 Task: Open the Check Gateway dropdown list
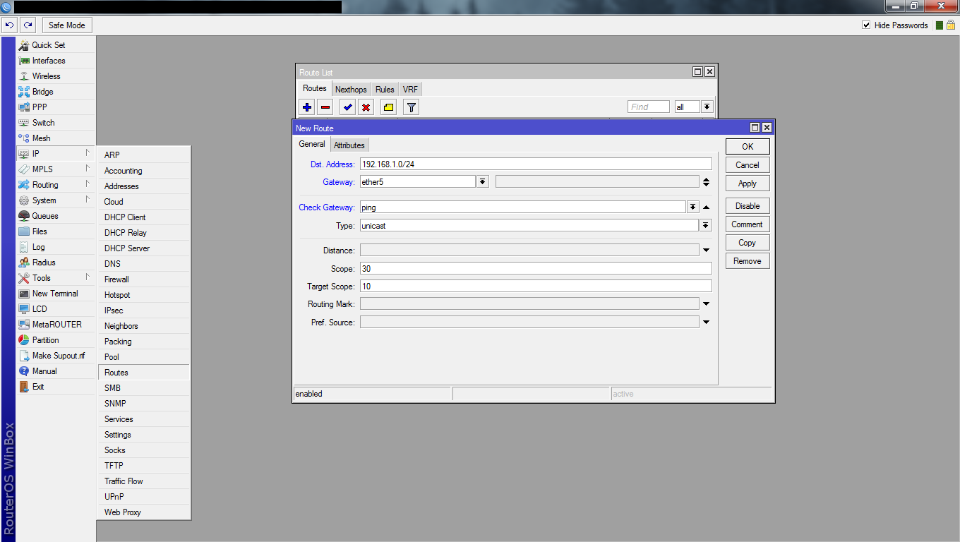click(x=693, y=207)
